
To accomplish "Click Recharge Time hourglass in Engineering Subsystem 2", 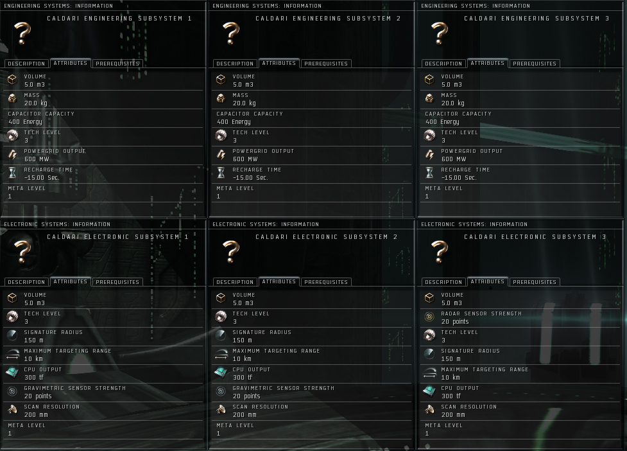I will [x=221, y=173].
